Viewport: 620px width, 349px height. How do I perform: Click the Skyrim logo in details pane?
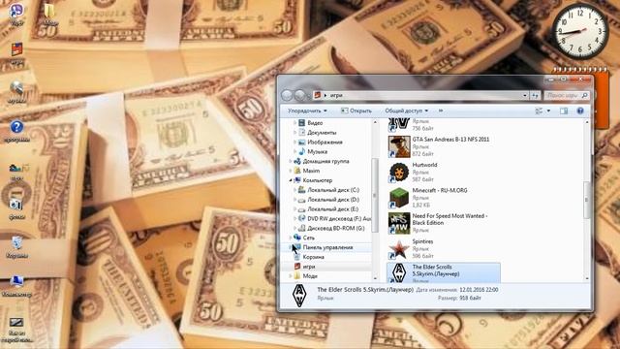(299, 296)
